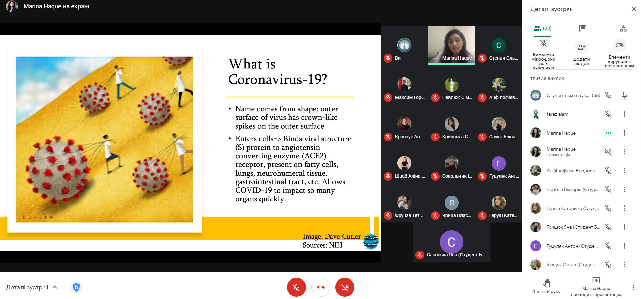Click Анфілофієв... avatar in video grid
This screenshot has height=299, width=641.
[498, 85]
